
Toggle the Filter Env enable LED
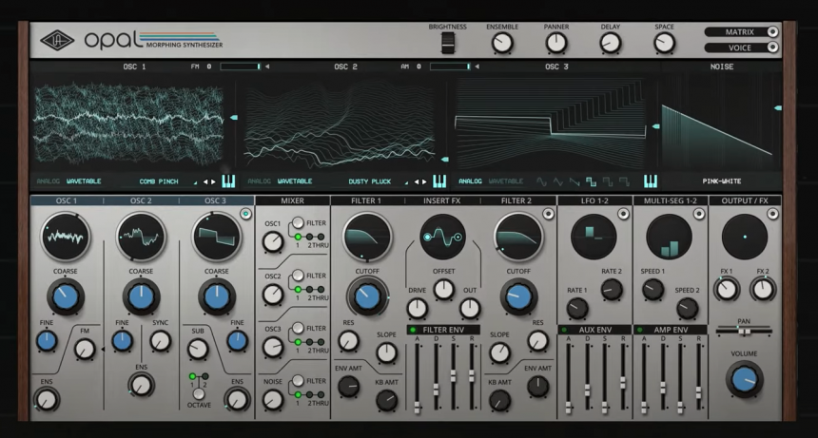[413, 330]
